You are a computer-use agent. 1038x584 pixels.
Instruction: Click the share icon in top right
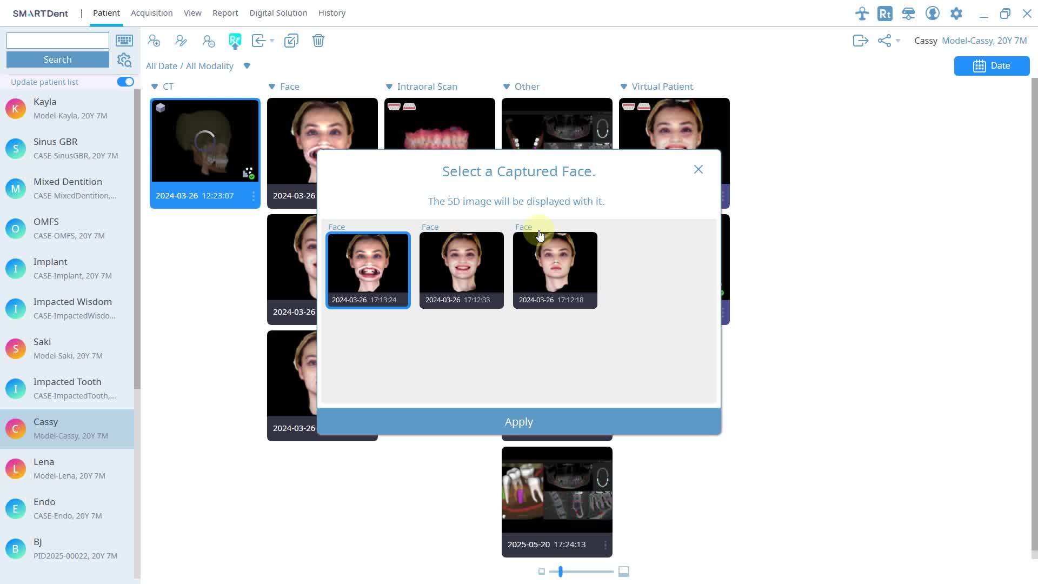click(x=884, y=41)
